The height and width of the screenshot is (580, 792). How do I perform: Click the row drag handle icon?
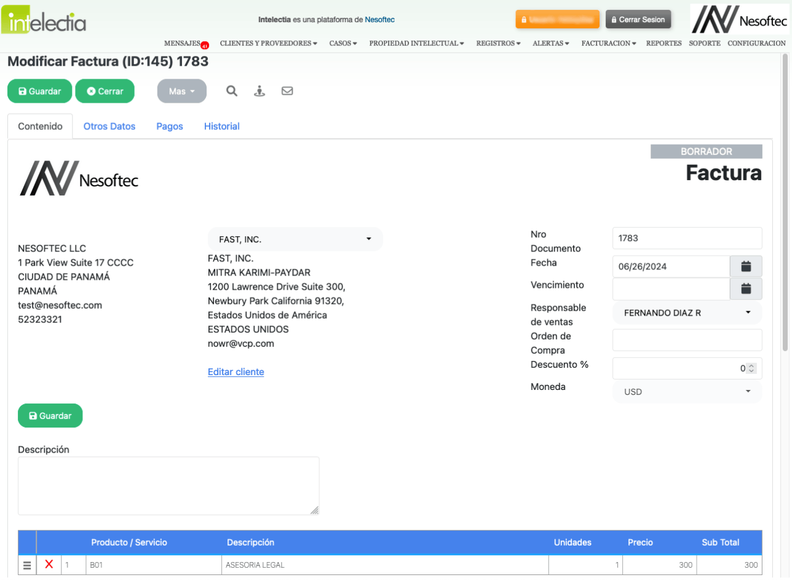(27, 565)
